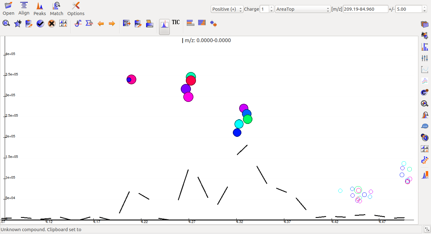Print the chromatogram view

150,23
